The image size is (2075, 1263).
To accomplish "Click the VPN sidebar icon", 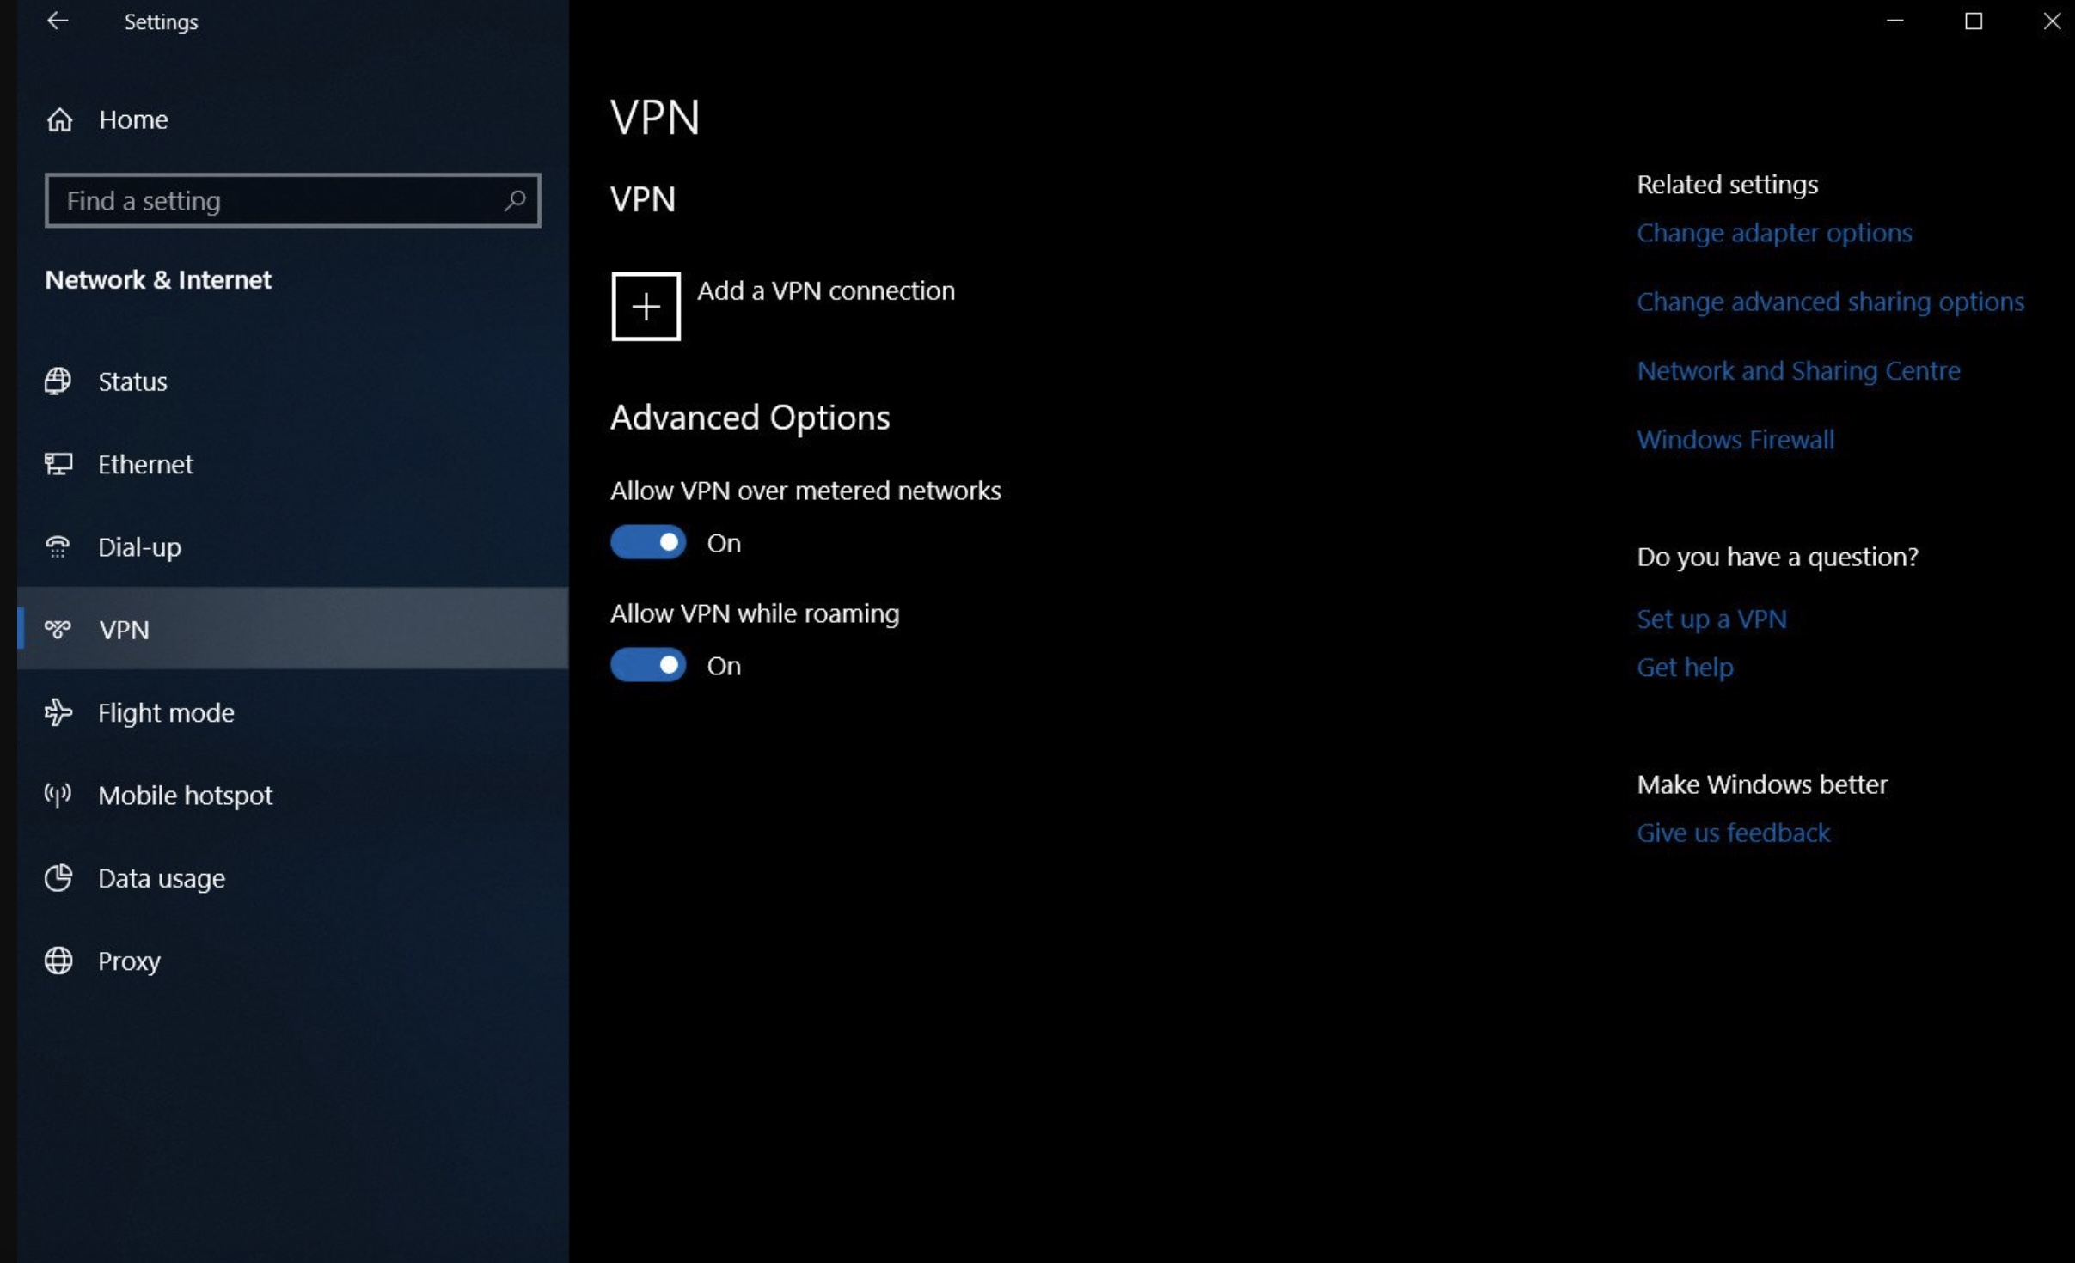I will (x=58, y=628).
